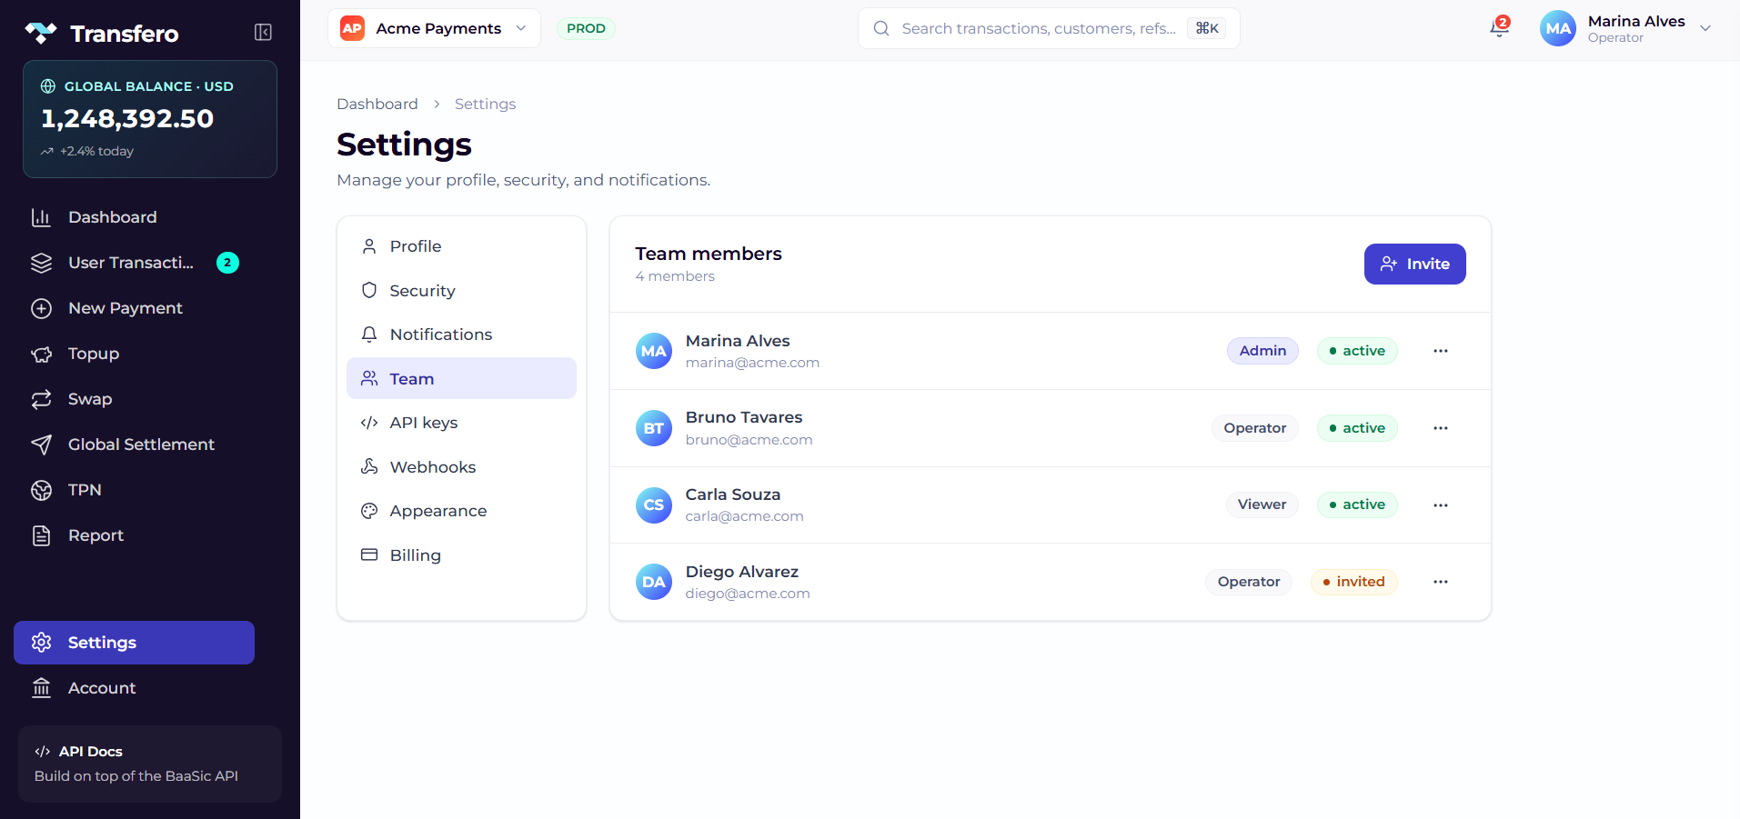1740x819 pixels.
Task: Click the '+2.4% today' balance change
Action: tap(88, 151)
